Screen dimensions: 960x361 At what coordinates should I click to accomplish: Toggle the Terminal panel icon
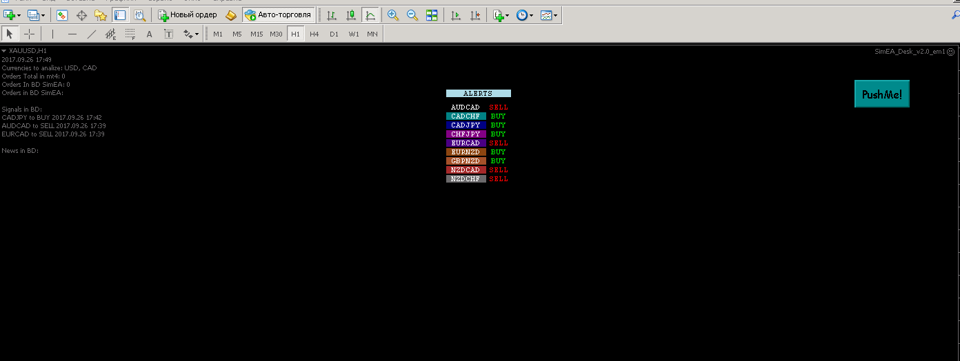click(120, 14)
